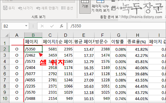The width and height of the screenshot is (166, 103).
Task: Select cell containing /2462
Action: click(x=33, y=55)
